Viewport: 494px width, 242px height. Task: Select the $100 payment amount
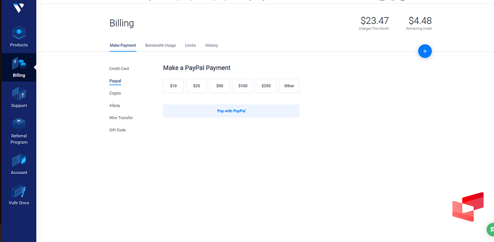[243, 86]
